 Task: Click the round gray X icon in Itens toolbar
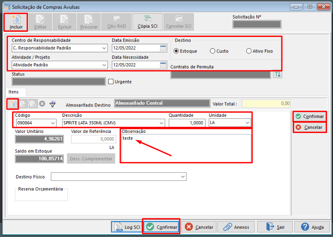42,104
